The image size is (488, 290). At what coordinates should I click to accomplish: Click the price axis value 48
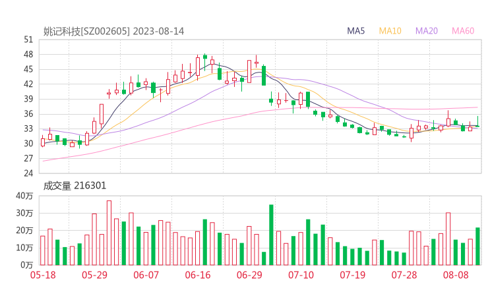(x=28, y=55)
